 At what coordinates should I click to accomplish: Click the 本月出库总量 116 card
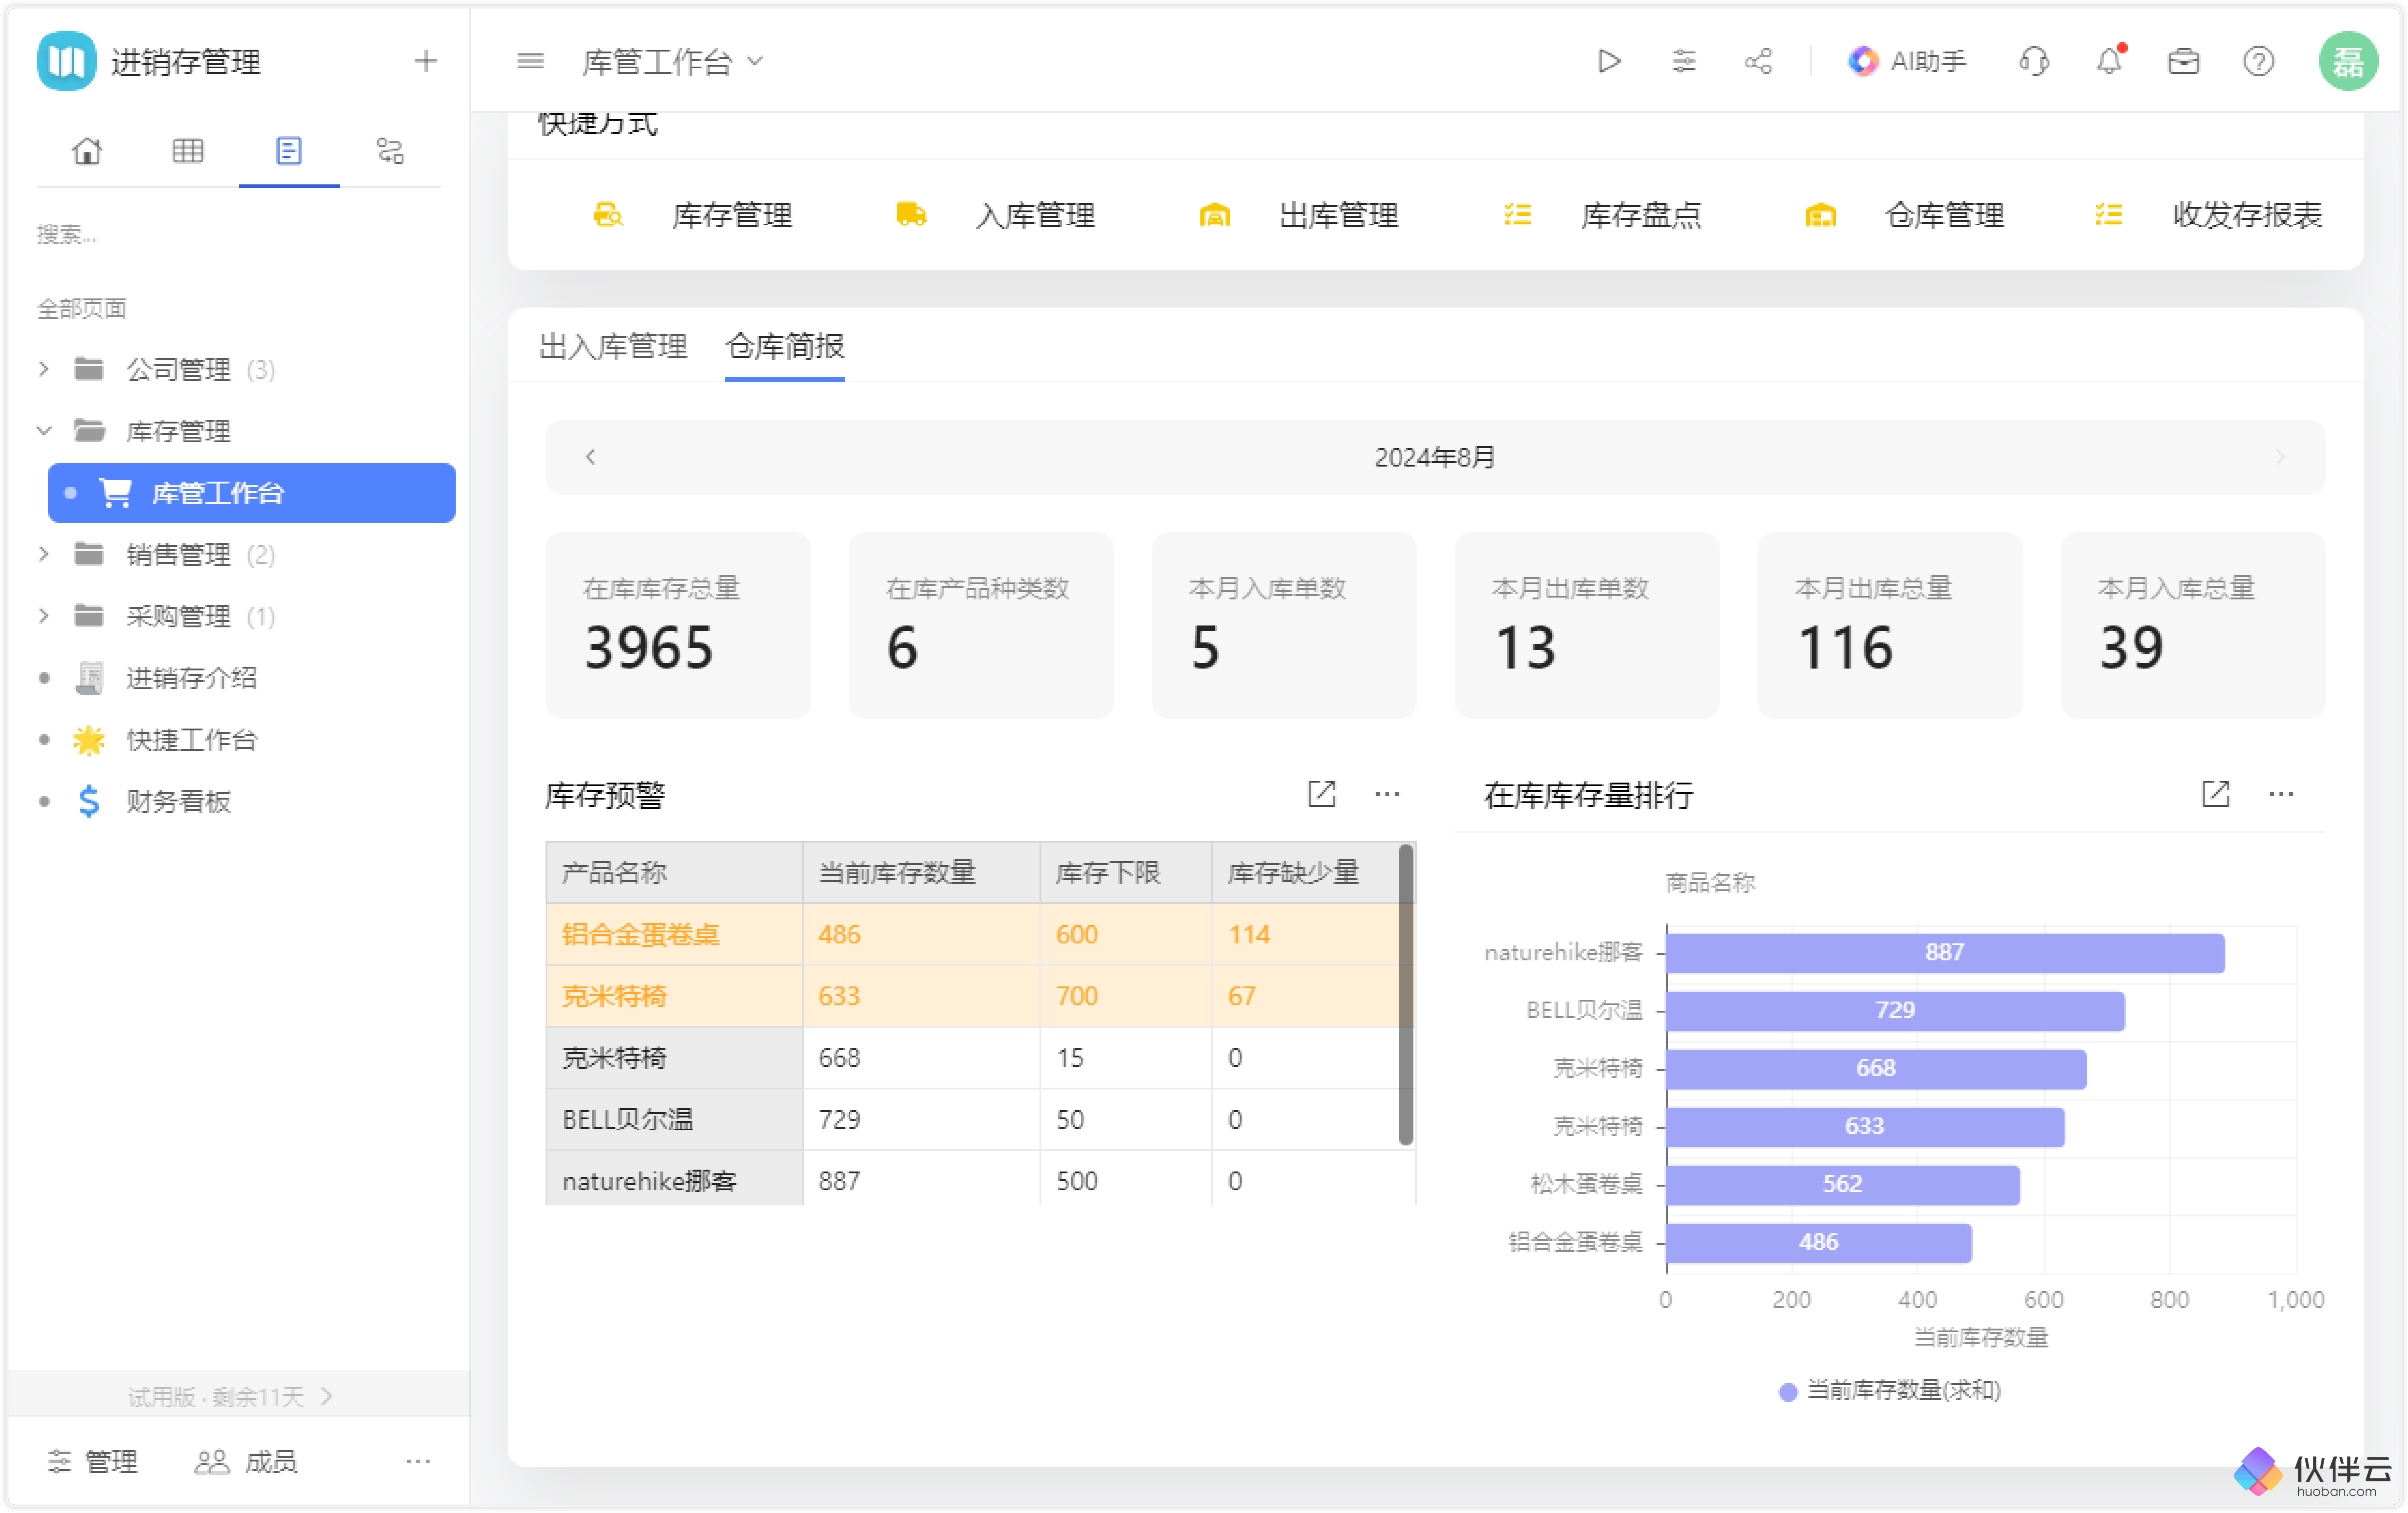[1890, 625]
